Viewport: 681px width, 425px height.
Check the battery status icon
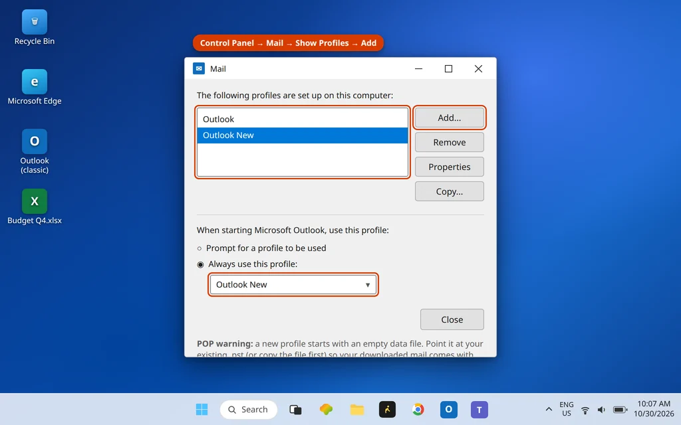pos(620,410)
